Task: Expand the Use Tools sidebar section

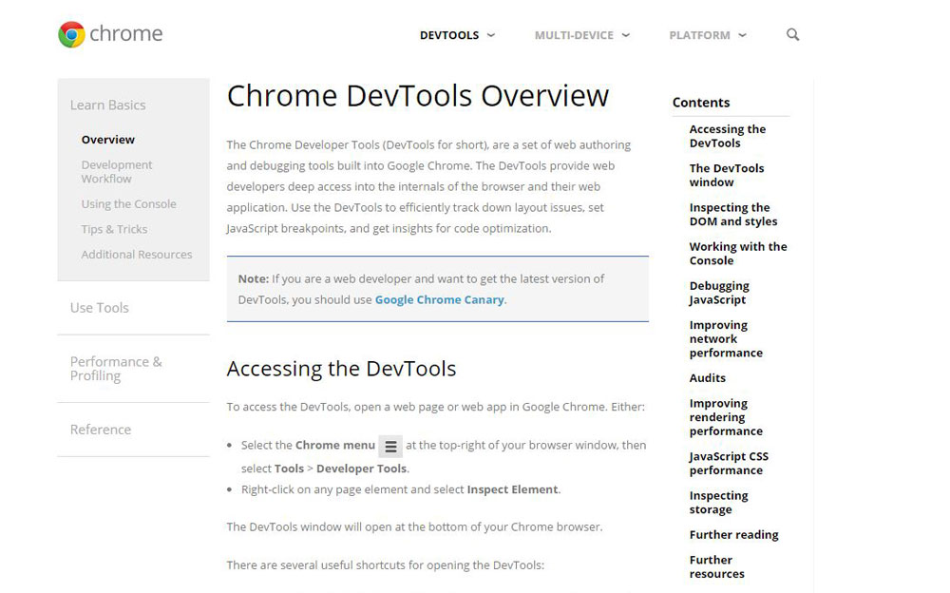Action: point(100,307)
